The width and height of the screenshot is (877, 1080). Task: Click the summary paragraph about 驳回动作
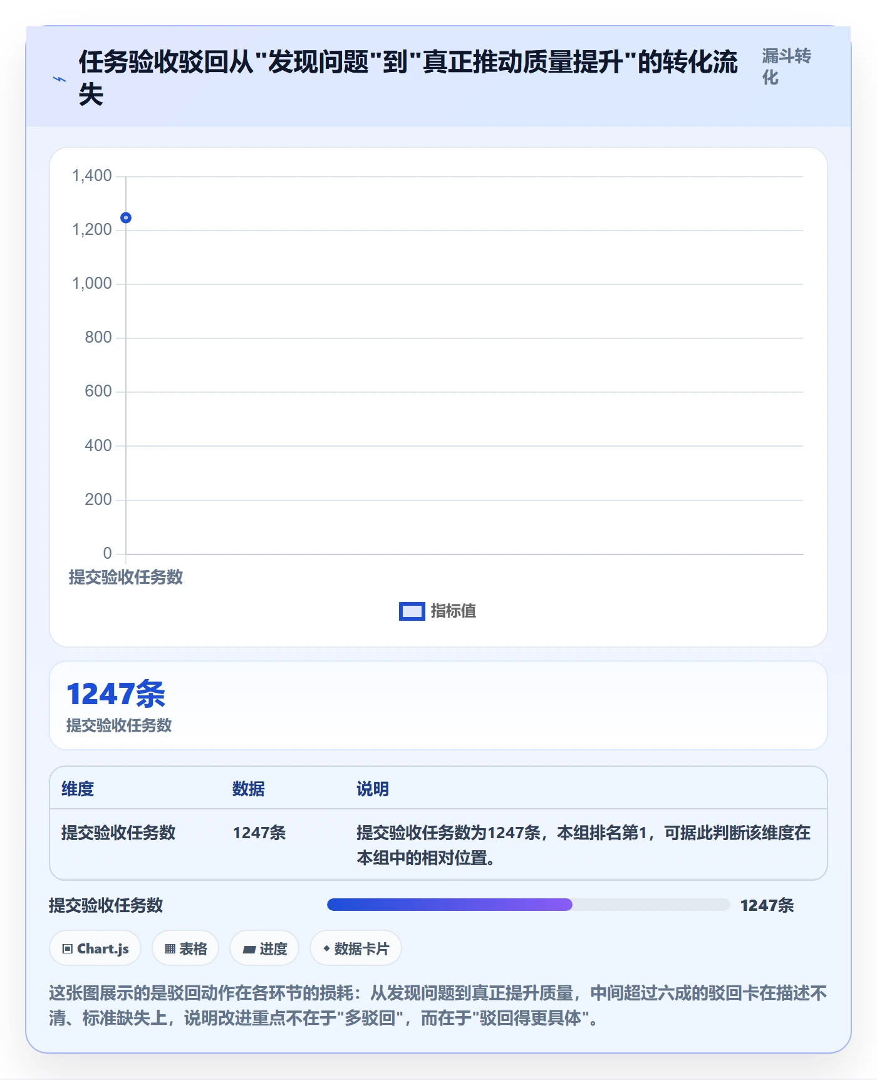tap(438, 1005)
